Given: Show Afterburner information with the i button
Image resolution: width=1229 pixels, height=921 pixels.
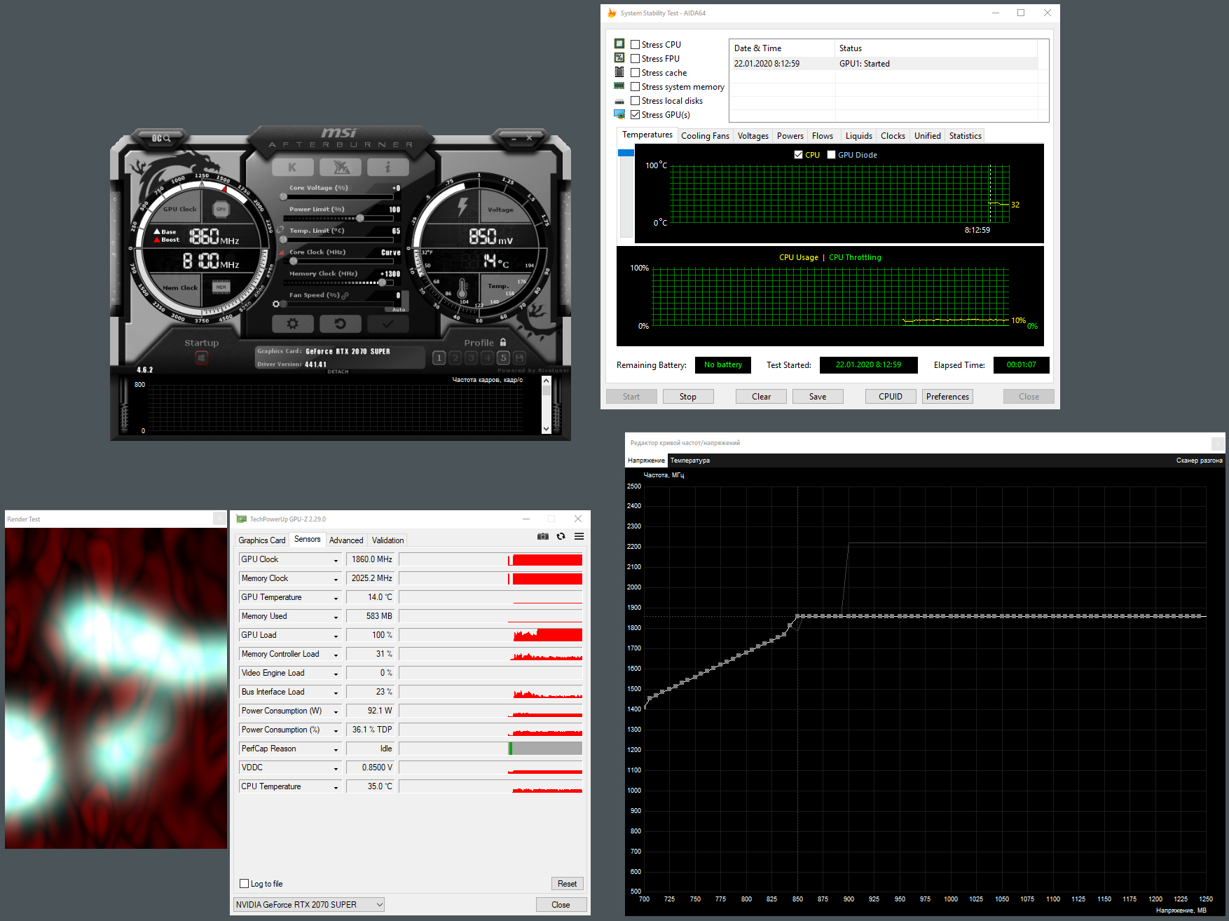Looking at the screenshot, I should (388, 167).
